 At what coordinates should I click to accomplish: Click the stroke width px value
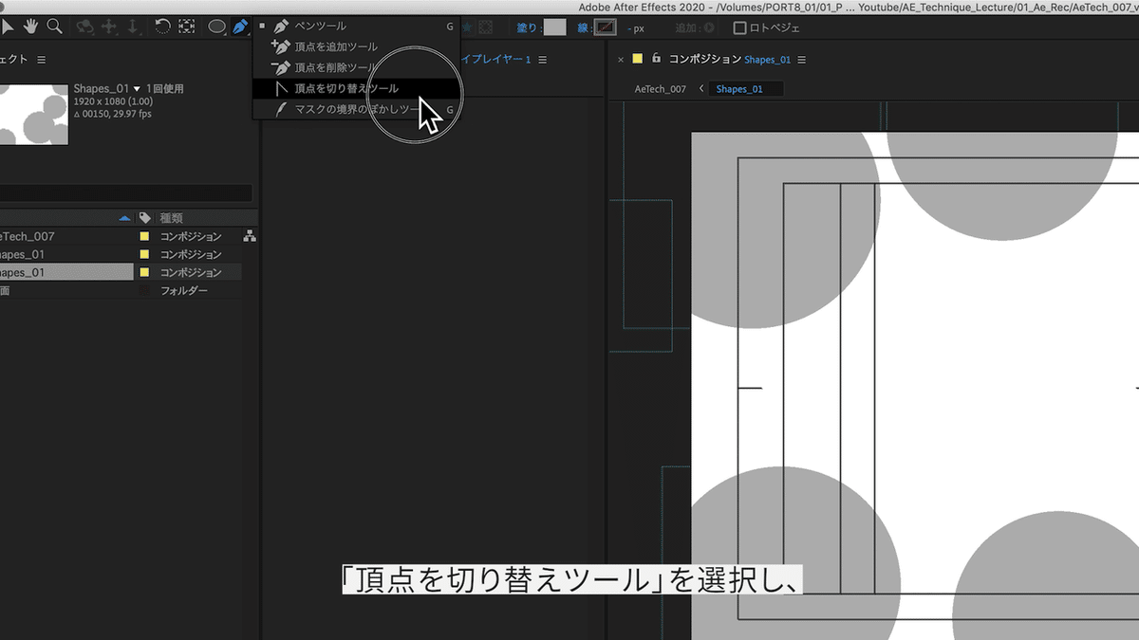point(636,28)
